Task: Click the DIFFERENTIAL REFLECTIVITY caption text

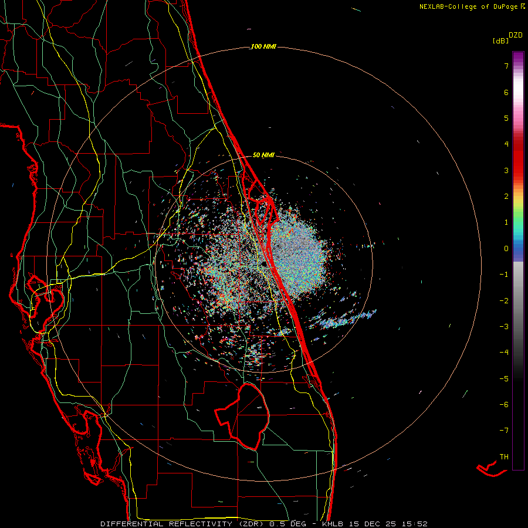Action: (167, 524)
